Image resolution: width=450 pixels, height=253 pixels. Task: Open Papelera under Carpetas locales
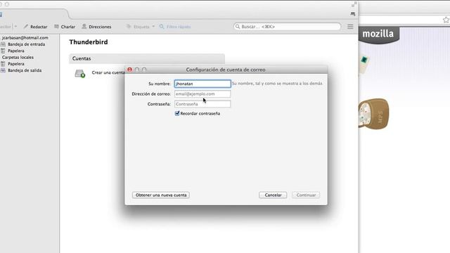click(x=16, y=64)
